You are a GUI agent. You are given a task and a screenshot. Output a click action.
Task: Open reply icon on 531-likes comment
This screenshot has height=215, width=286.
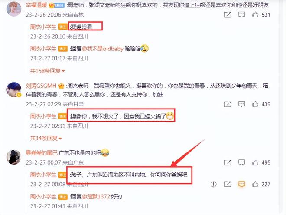click(241, 15)
